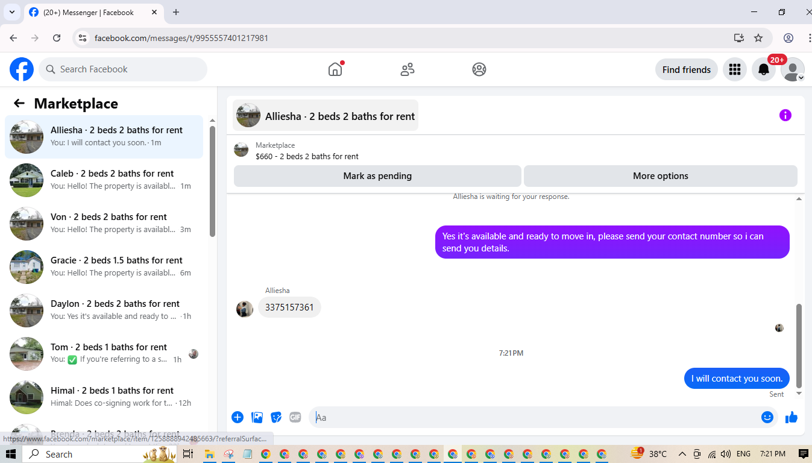Click the message seen avatar indicator
812x463 pixels.
(x=779, y=328)
